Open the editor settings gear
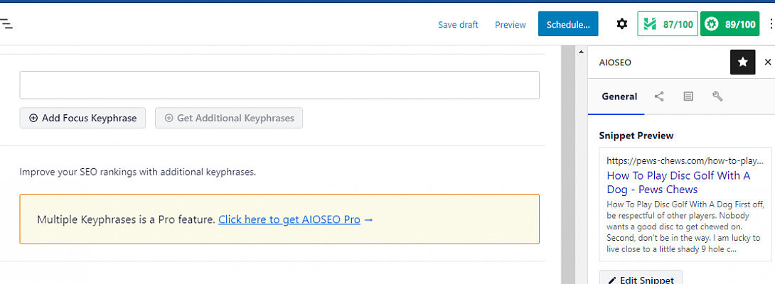The width and height of the screenshot is (775, 284). tap(622, 24)
